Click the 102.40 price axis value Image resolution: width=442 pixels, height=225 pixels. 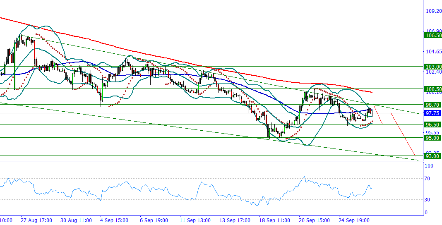434,72
